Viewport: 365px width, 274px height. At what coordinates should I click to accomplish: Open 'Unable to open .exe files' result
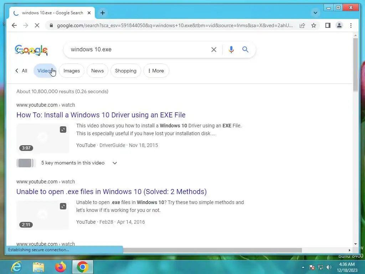[112, 192]
